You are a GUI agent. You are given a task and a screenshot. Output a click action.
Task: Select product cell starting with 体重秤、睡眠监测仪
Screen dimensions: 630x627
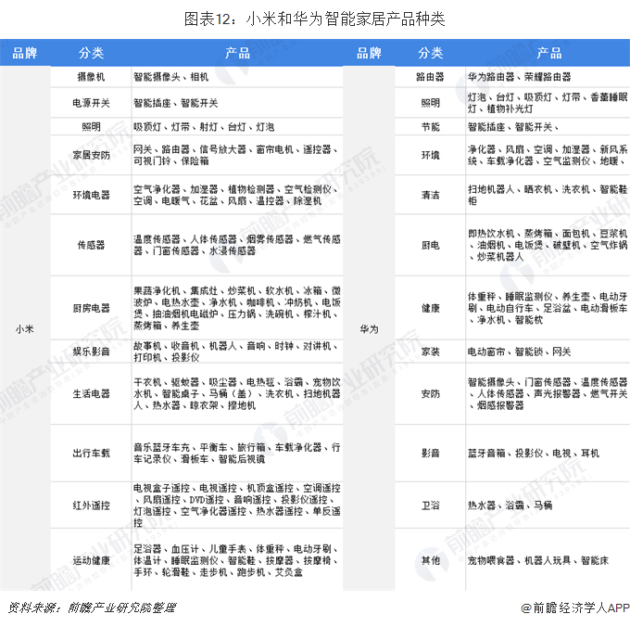pyautogui.click(x=548, y=308)
